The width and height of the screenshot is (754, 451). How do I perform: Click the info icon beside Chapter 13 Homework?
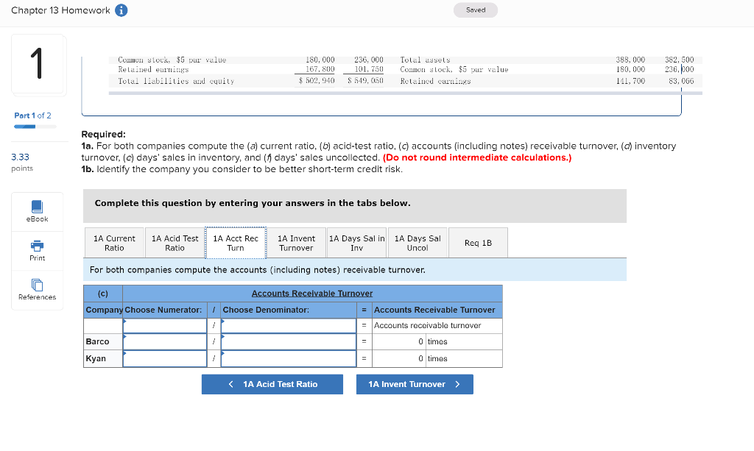(x=119, y=10)
